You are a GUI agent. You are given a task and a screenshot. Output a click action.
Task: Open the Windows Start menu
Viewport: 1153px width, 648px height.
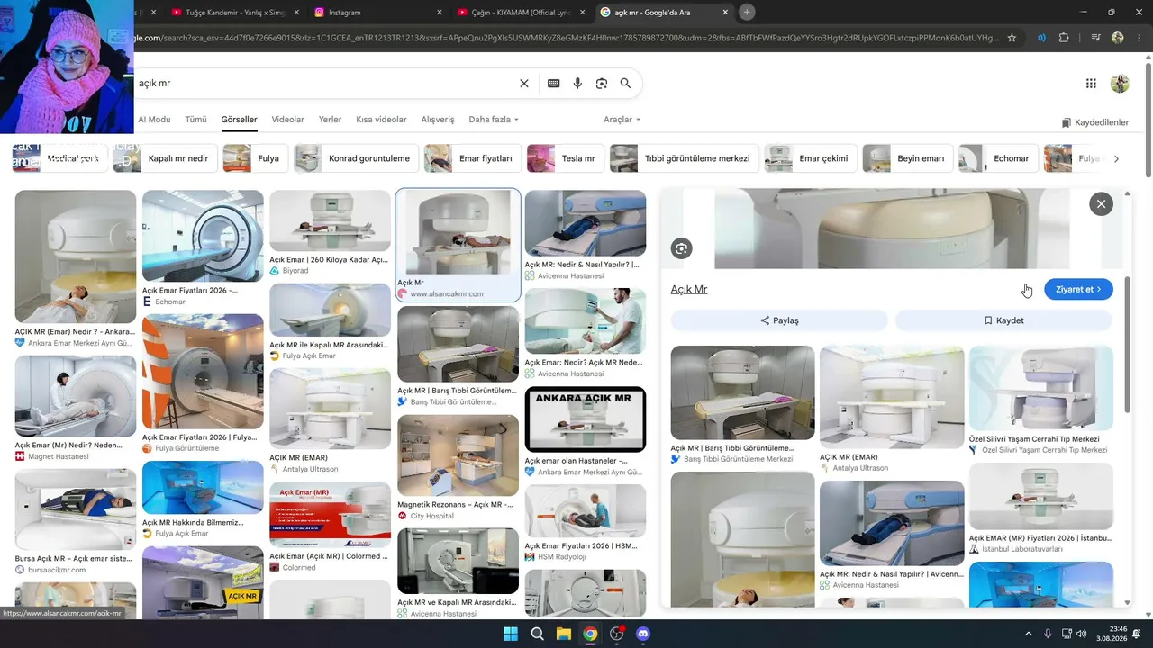point(511,634)
